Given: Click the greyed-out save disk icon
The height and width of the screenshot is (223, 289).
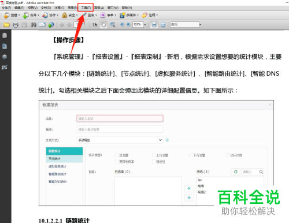Looking at the screenshot, I should click(x=24, y=25).
